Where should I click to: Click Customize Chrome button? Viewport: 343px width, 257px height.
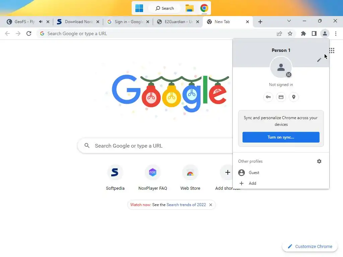tap(310, 247)
